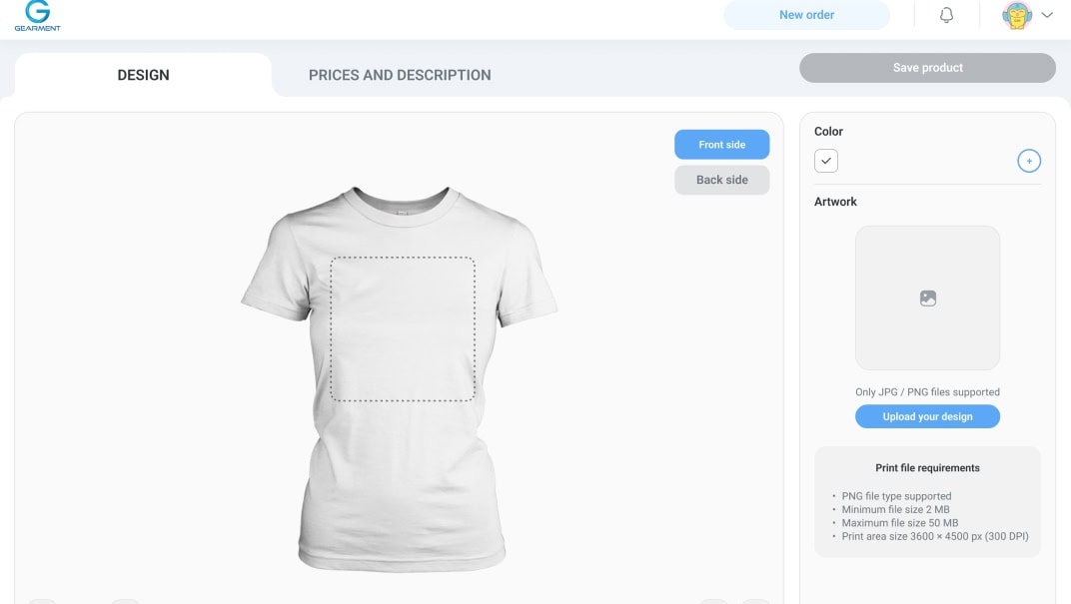Viewport: 1071px width, 604px height.
Task: Click the Gearment logo
Action: click(x=38, y=16)
